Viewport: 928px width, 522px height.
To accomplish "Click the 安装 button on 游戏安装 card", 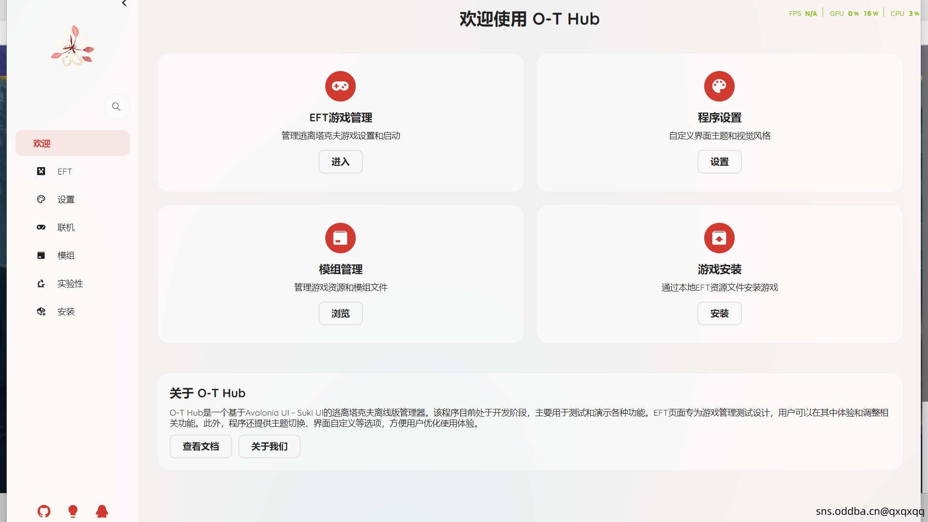I will [719, 314].
